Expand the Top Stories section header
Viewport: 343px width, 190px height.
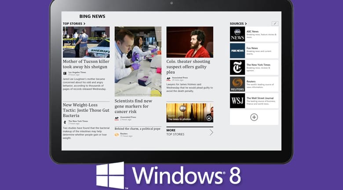click(74, 24)
